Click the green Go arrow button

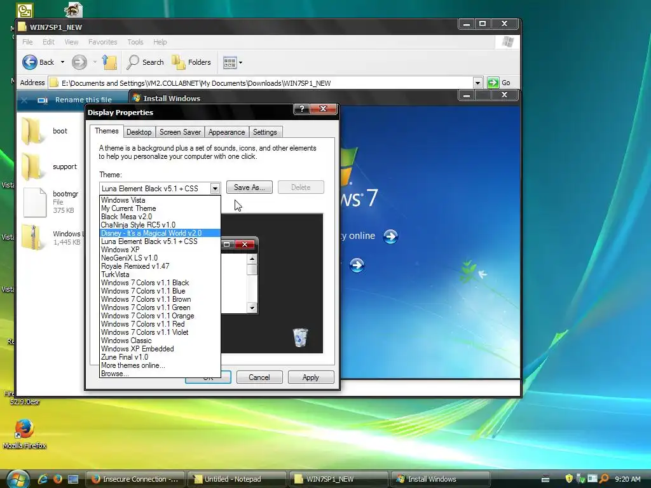[493, 83]
